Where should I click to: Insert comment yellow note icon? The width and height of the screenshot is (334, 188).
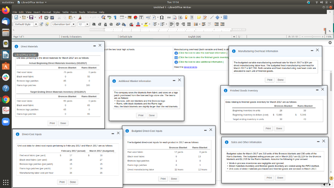(199, 18)
